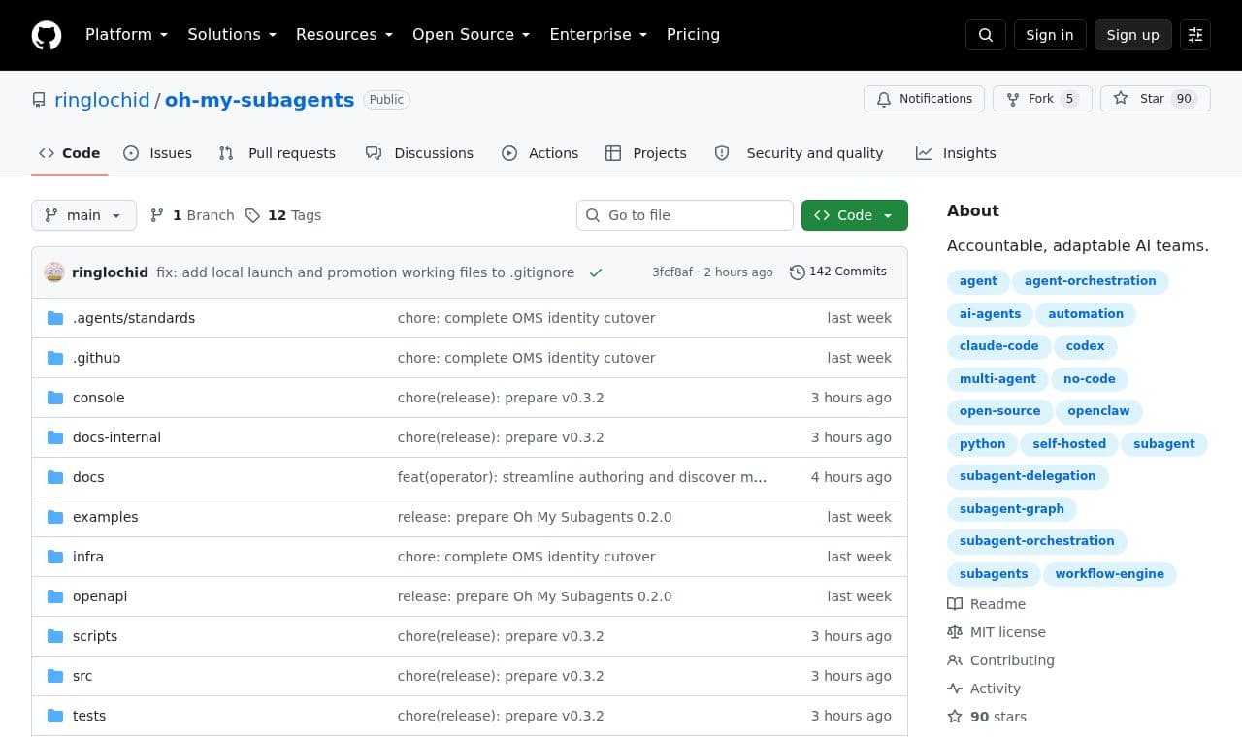Expand the main branch dropdown
Screen dimensions: 1242x737
83,215
